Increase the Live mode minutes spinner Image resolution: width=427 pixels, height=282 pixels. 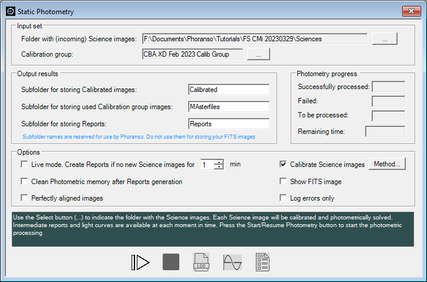tap(219, 162)
